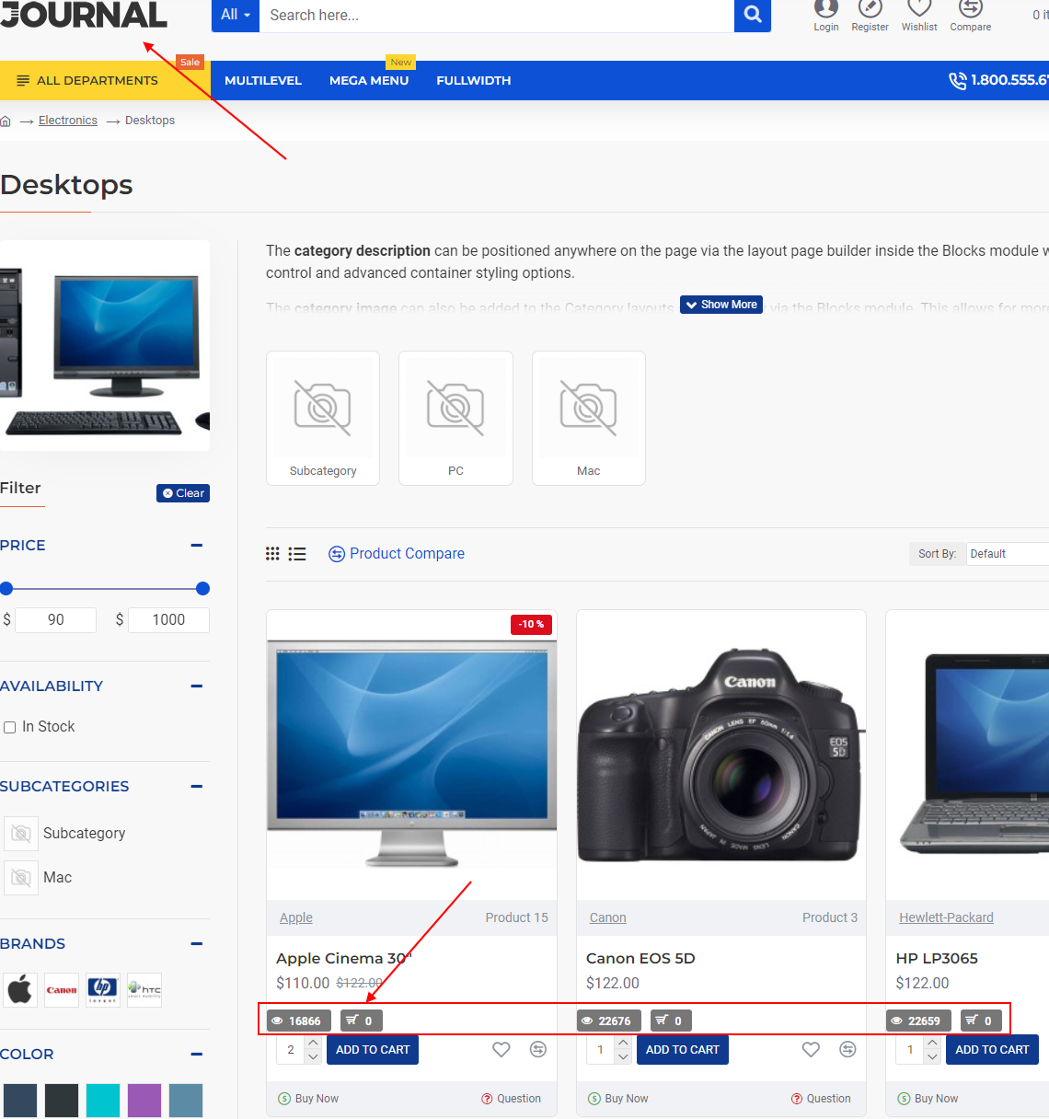This screenshot has width=1049, height=1119.
Task: Select the Subcategory filter option
Action: click(64, 833)
